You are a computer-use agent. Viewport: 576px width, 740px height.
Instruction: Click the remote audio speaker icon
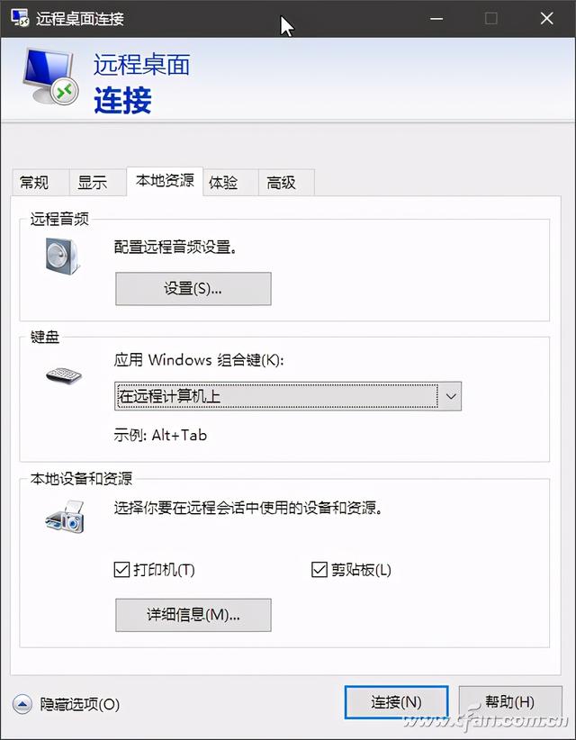58,257
